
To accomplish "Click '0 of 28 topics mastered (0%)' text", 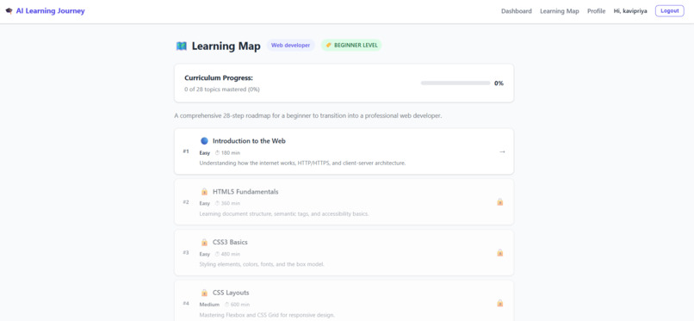I will coord(222,90).
